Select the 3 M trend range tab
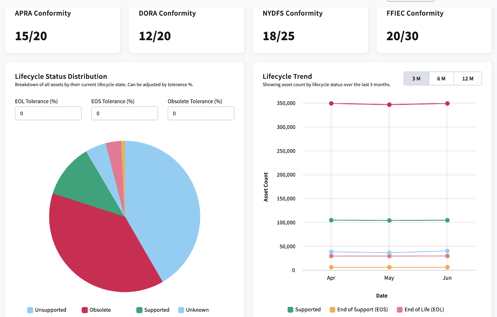 click(x=416, y=78)
